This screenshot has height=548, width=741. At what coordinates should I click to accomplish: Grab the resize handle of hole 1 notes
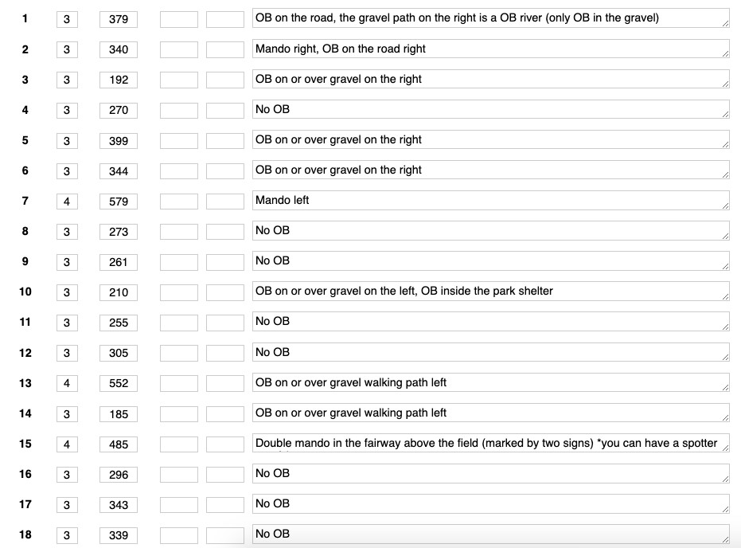tap(724, 24)
